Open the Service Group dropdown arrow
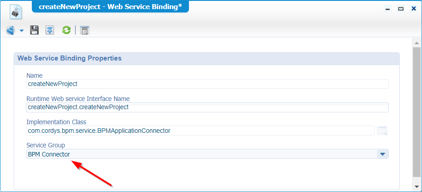Viewport: 422px width, 192px height. (x=383, y=154)
